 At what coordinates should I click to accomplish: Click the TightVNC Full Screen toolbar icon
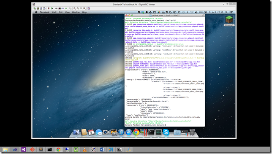coord(89,8)
